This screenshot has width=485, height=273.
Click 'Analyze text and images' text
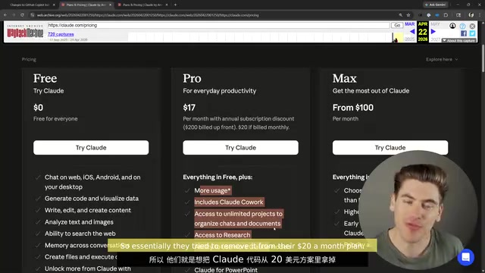pyautogui.click(x=79, y=222)
